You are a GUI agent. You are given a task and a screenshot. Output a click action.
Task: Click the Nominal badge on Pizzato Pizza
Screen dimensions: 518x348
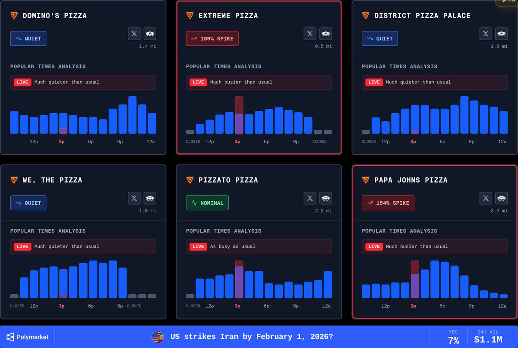click(x=207, y=203)
